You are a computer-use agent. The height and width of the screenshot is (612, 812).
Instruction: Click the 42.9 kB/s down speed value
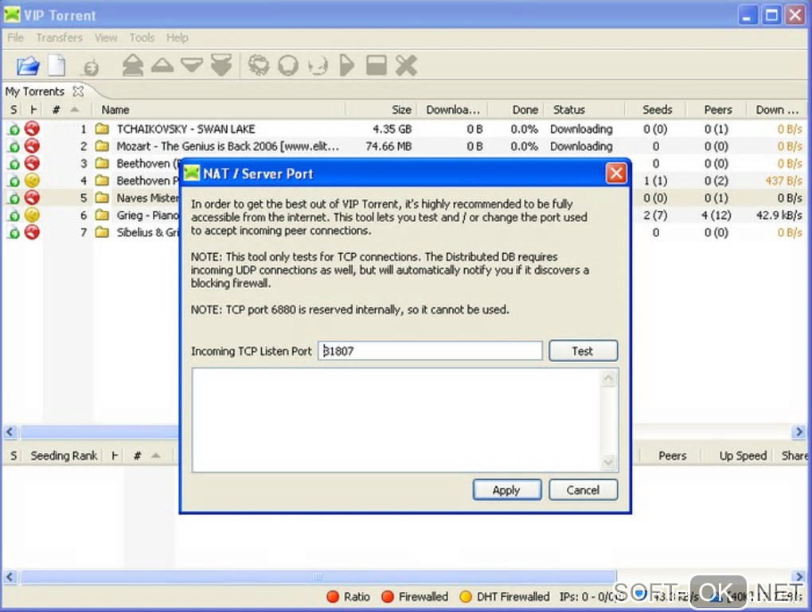click(x=779, y=215)
